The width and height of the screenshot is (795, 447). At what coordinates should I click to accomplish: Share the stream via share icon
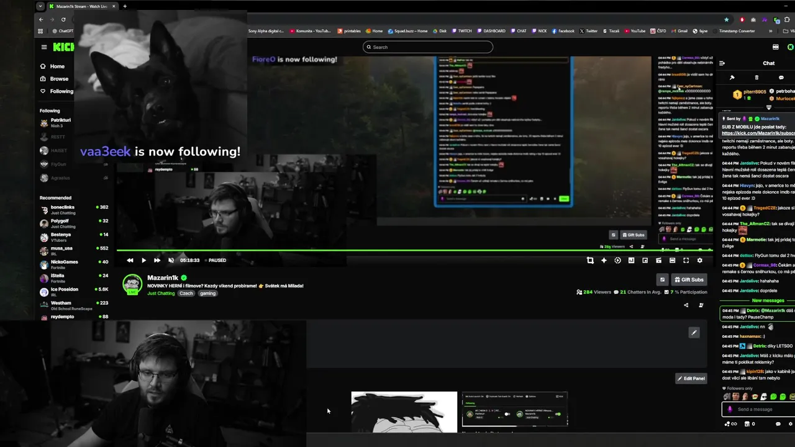[x=686, y=305]
